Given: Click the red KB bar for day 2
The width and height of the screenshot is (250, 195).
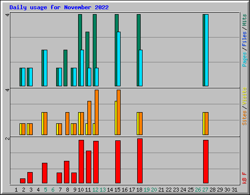Looking at the screenshot, I should click(x=22, y=181).
